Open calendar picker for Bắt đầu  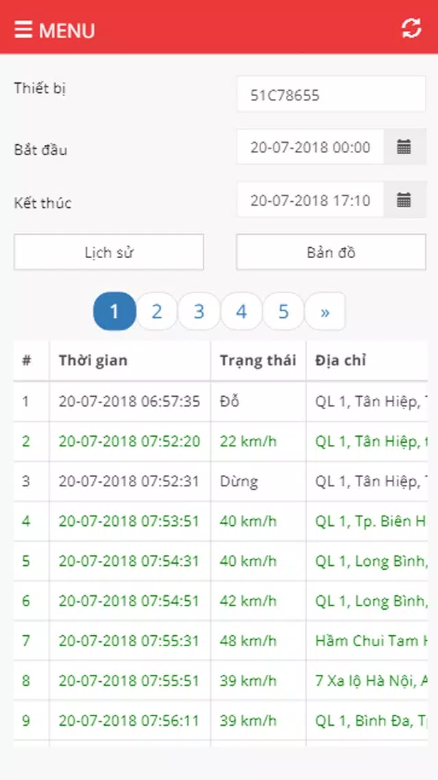tap(404, 147)
